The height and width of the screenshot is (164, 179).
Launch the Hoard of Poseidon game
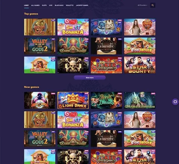[x=140, y=100]
